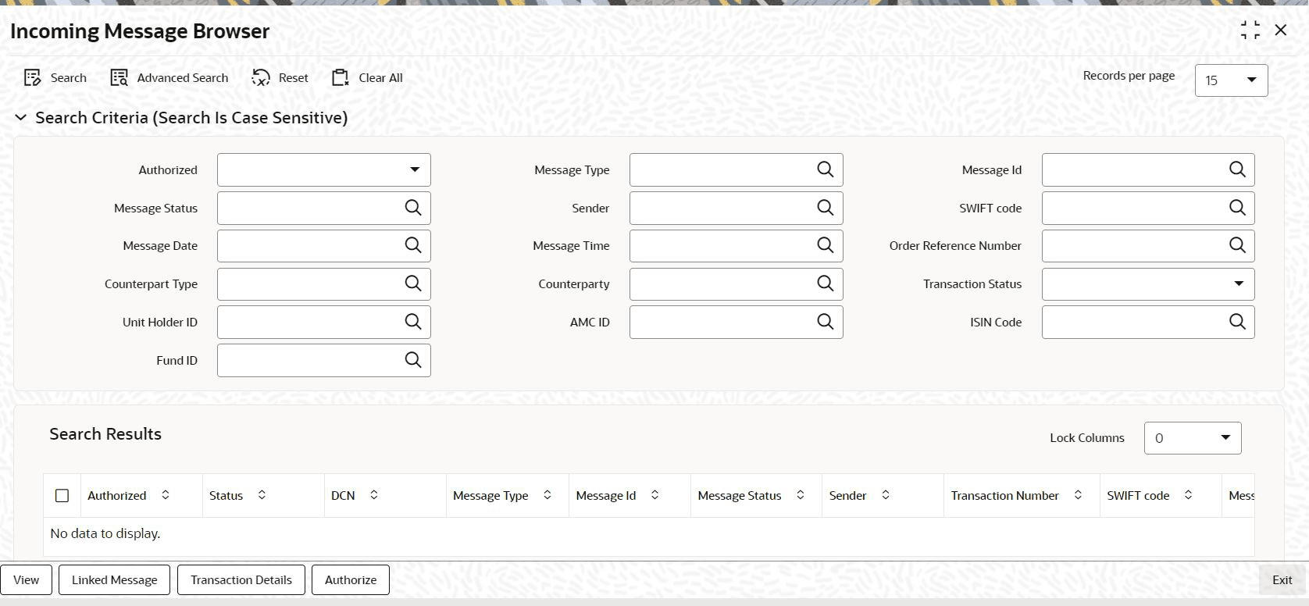Collapse the Search Criteria section
The height and width of the screenshot is (606, 1309).
coord(21,118)
